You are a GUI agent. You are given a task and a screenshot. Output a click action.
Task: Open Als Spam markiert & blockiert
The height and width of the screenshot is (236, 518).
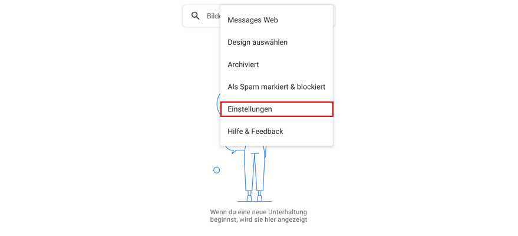(276, 87)
